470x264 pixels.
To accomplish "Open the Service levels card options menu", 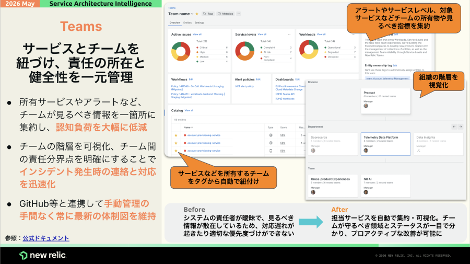I will click(x=289, y=35).
